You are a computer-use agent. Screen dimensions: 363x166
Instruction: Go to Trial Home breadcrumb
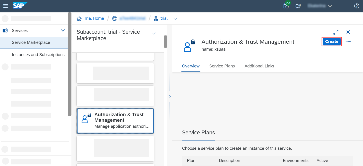click(x=94, y=18)
